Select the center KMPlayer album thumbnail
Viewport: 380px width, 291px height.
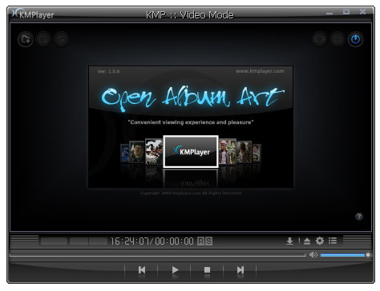(191, 152)
